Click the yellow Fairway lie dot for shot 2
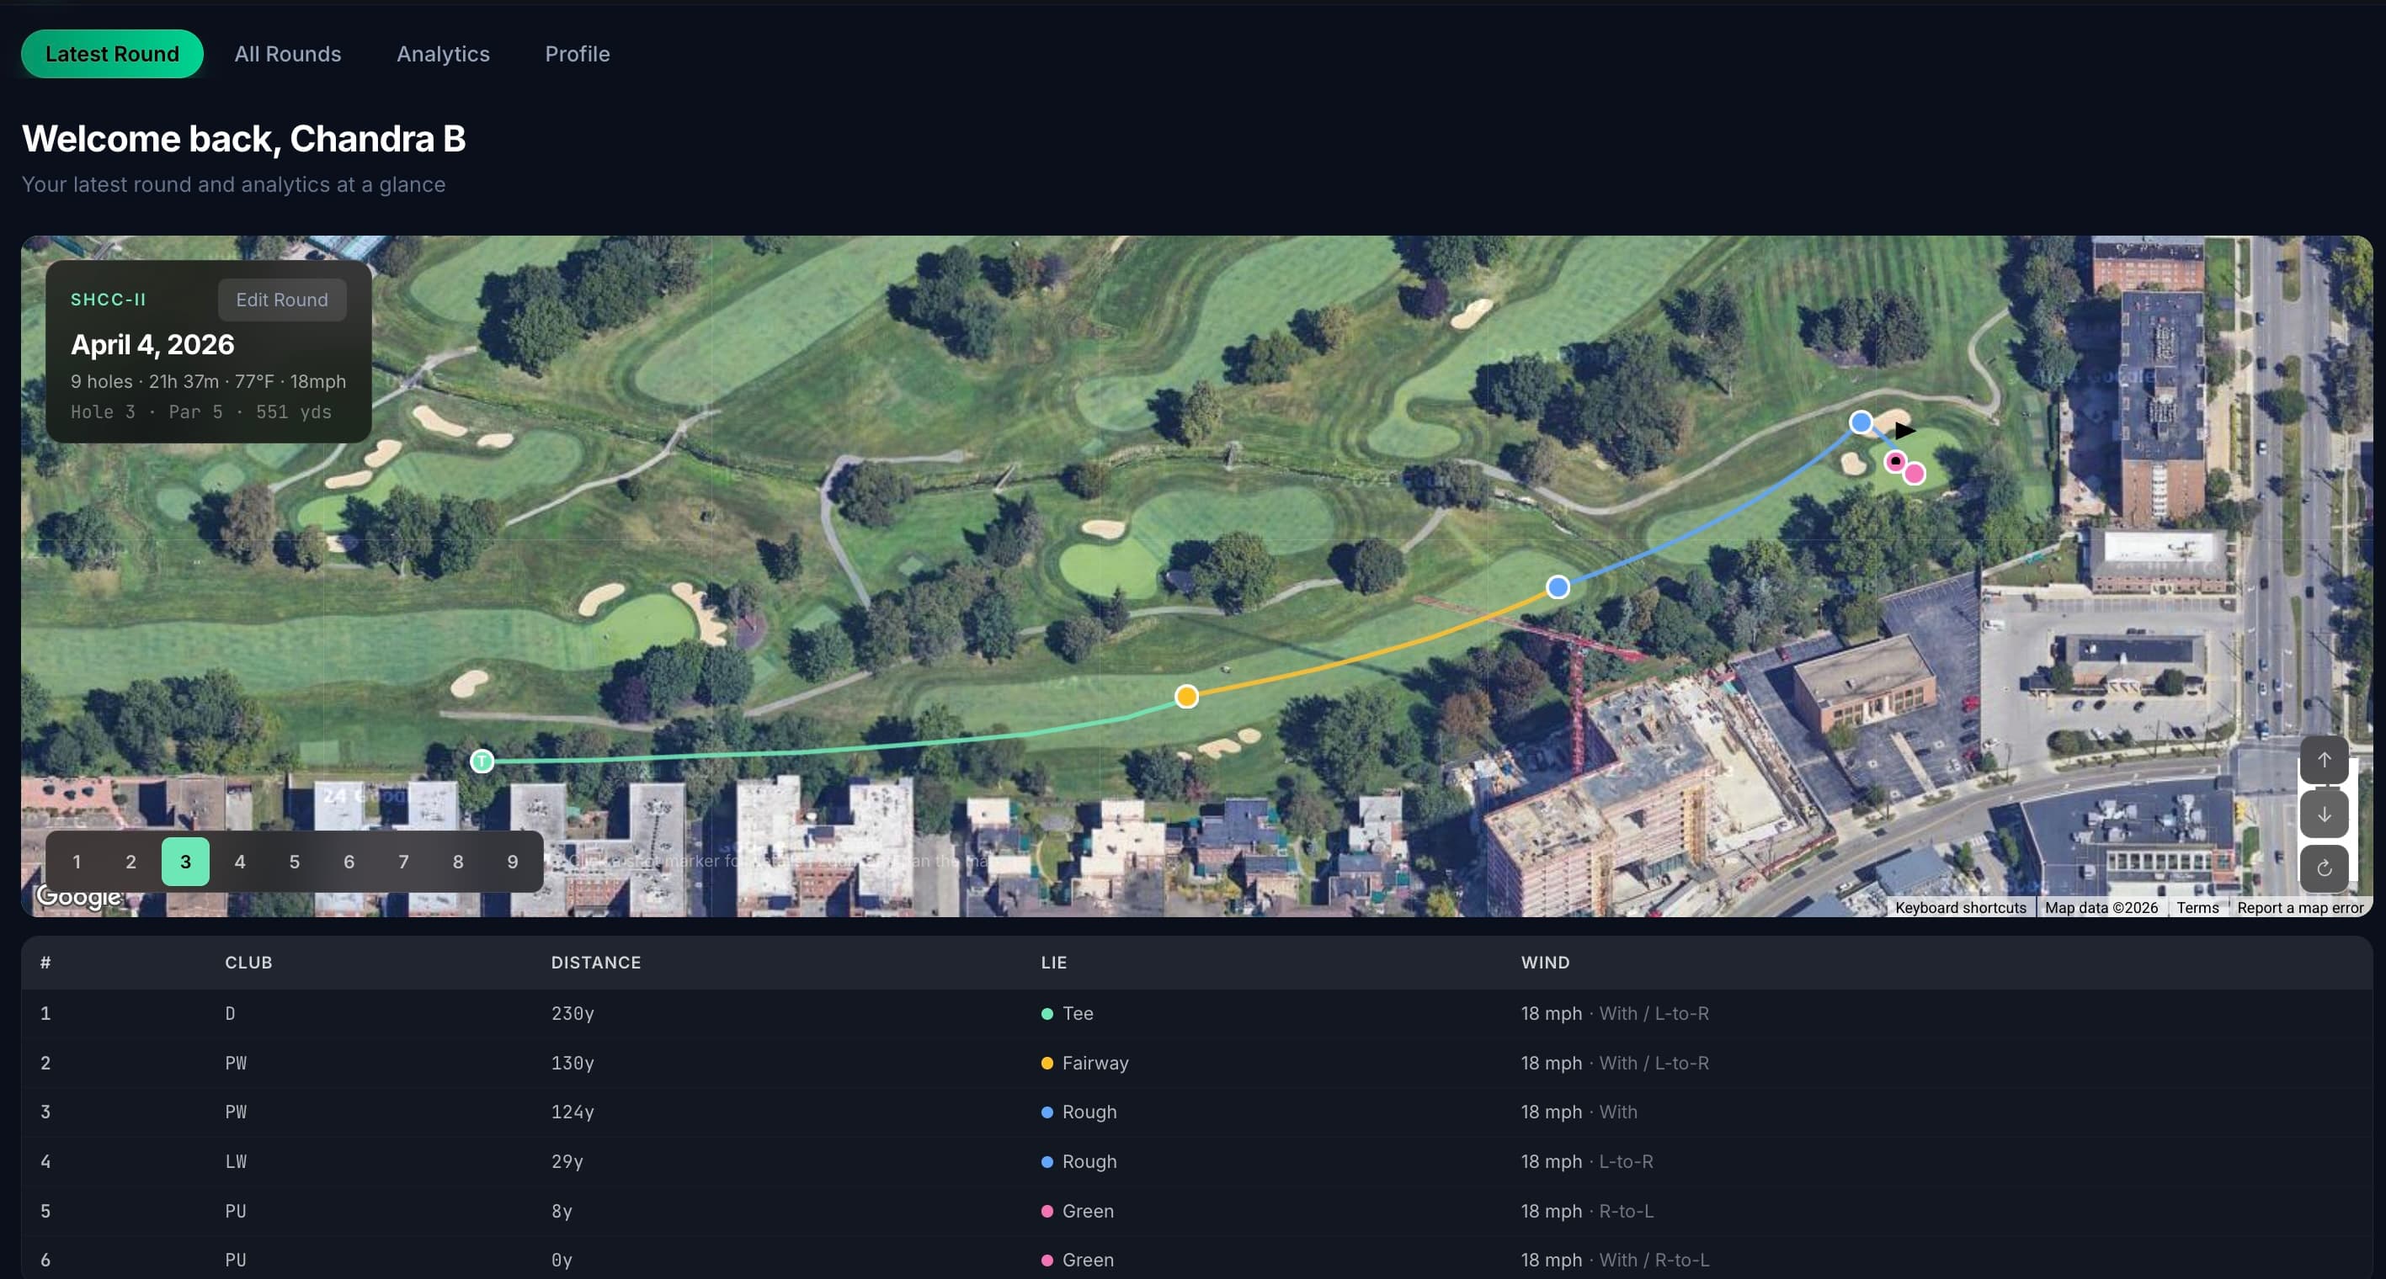 tap(1047, 1064)
